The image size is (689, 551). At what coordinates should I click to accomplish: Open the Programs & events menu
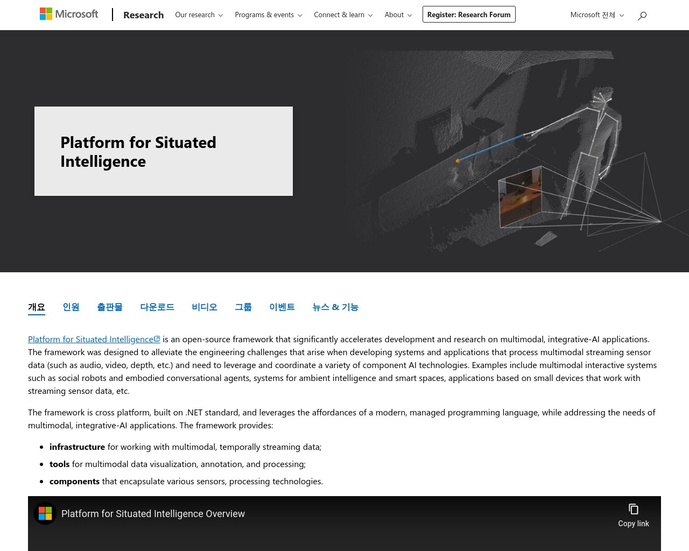point(268,15)
